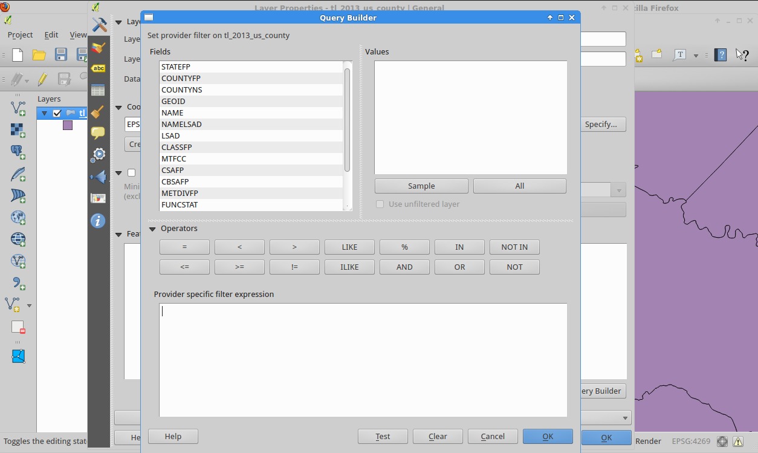The image size is (758, 453).
Task: Toggle the Use unfiltered layer checkbox
Action: [380, 204]
